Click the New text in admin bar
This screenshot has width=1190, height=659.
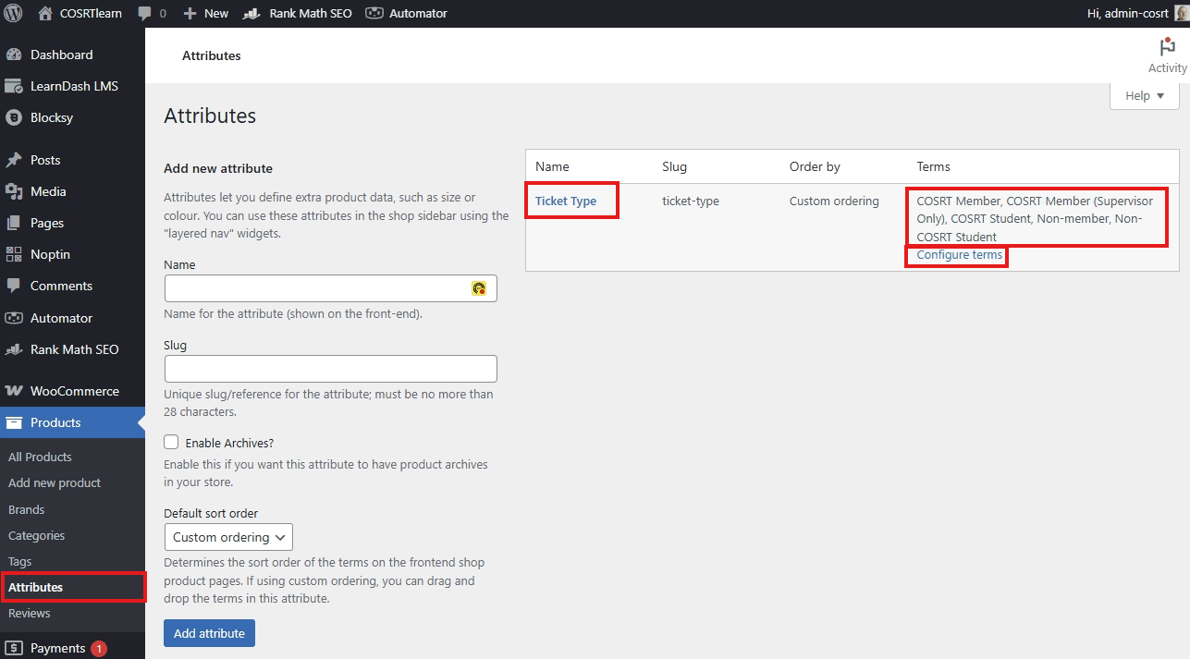click(216, 13)
